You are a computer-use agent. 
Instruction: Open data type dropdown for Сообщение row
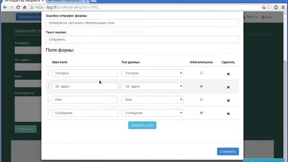153,113
